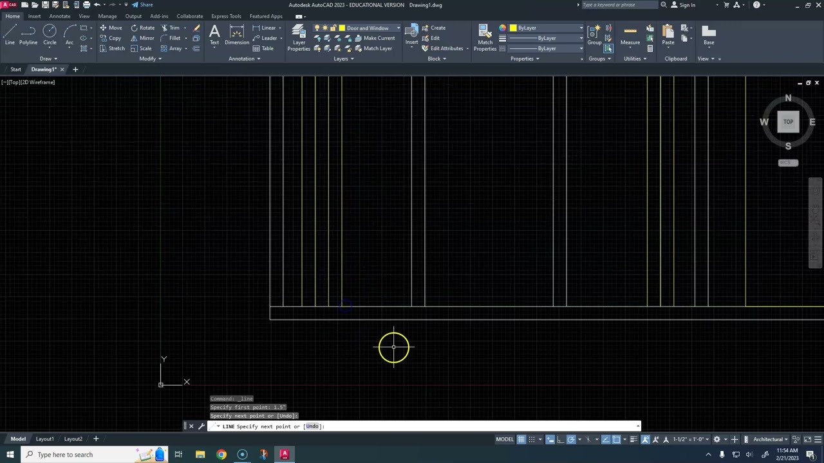Activate the Stretch command

pos(112,48)
